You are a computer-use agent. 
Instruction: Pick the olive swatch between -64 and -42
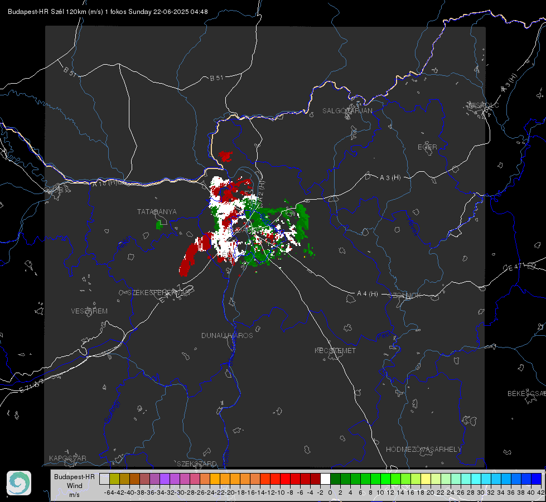click(114, 479)
